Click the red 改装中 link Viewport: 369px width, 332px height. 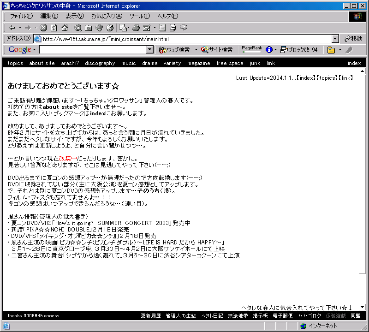[68, 158]
